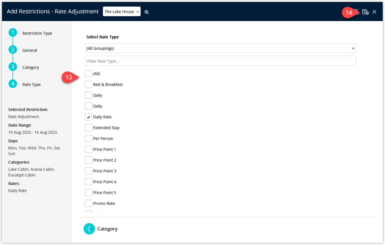This screenshot has height=245, width=385.
Task: Go back using the Category arrow button
Action: pyautogui.click(x=89, y=229)
